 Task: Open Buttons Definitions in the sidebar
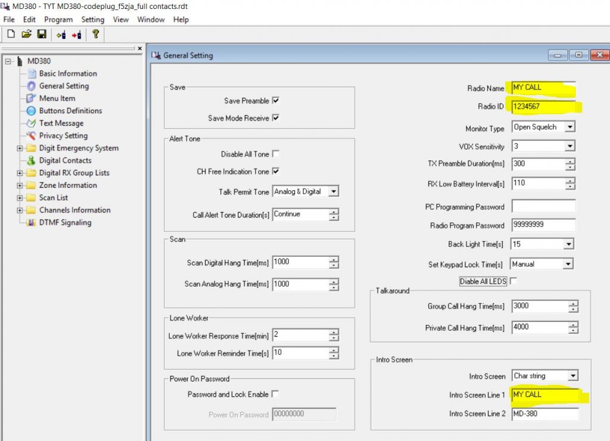(x=70, y=111)
